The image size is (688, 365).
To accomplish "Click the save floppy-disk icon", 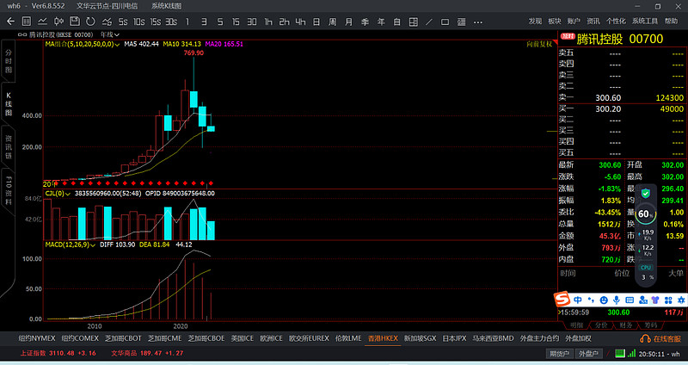I will point(75,21).
